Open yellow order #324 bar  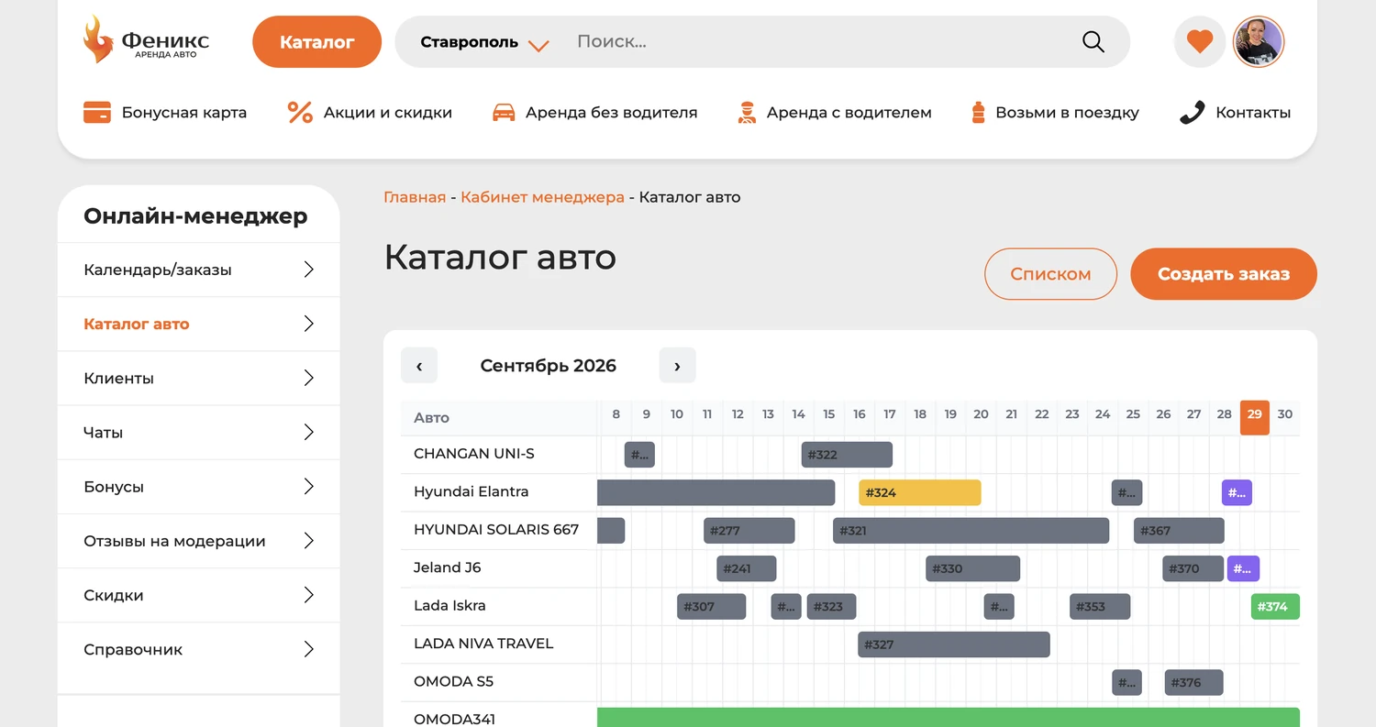coord(920,492)
